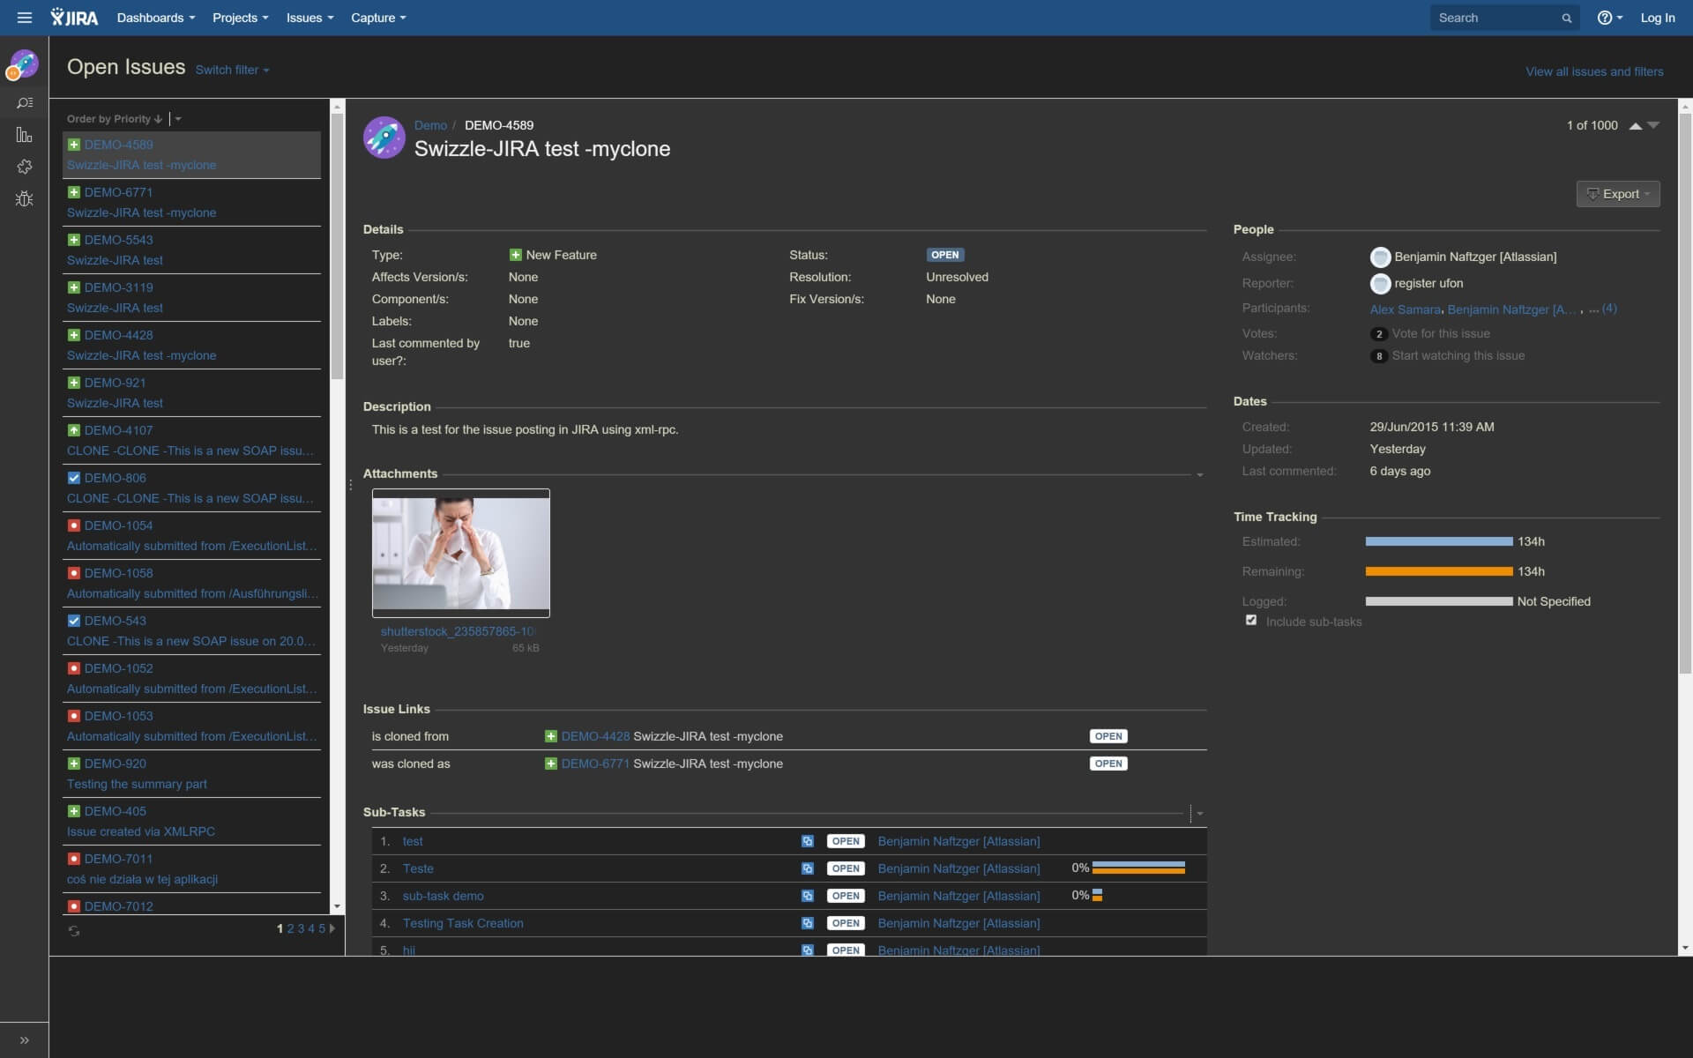Screen dimensions: 1693x1058
Task: Open the Capture menu
Action: pos(379,18)
